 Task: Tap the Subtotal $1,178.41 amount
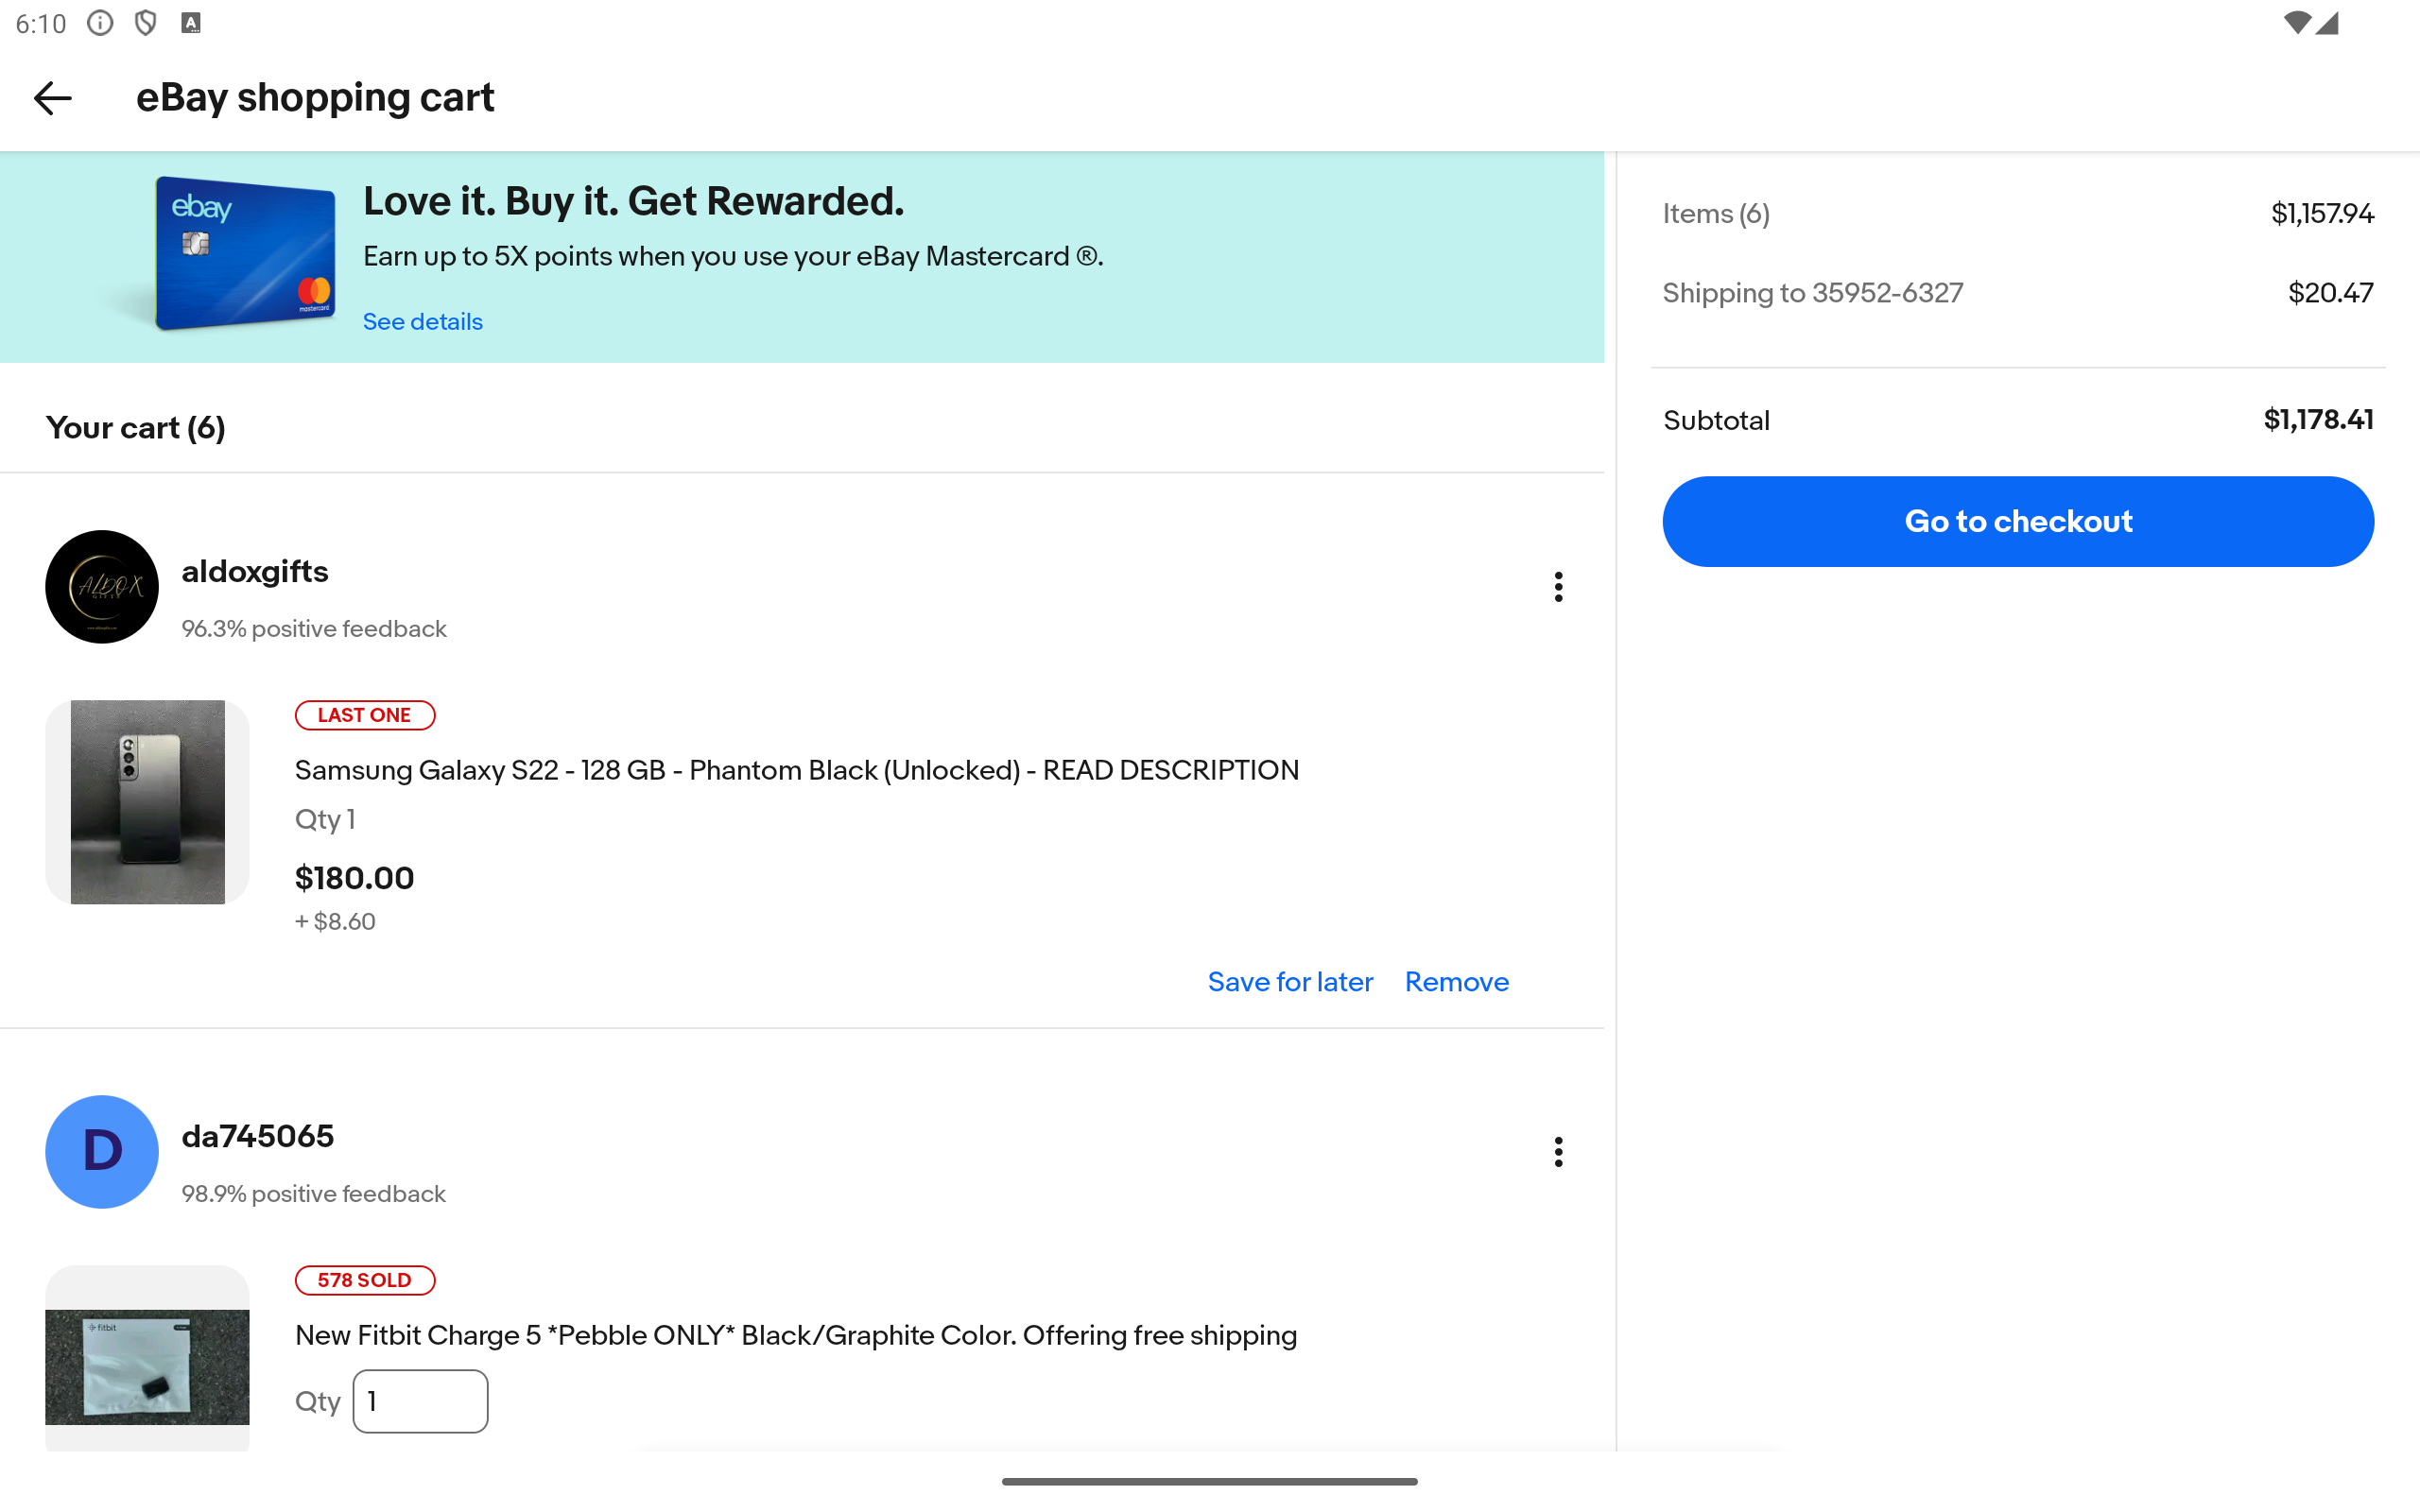2318,420
